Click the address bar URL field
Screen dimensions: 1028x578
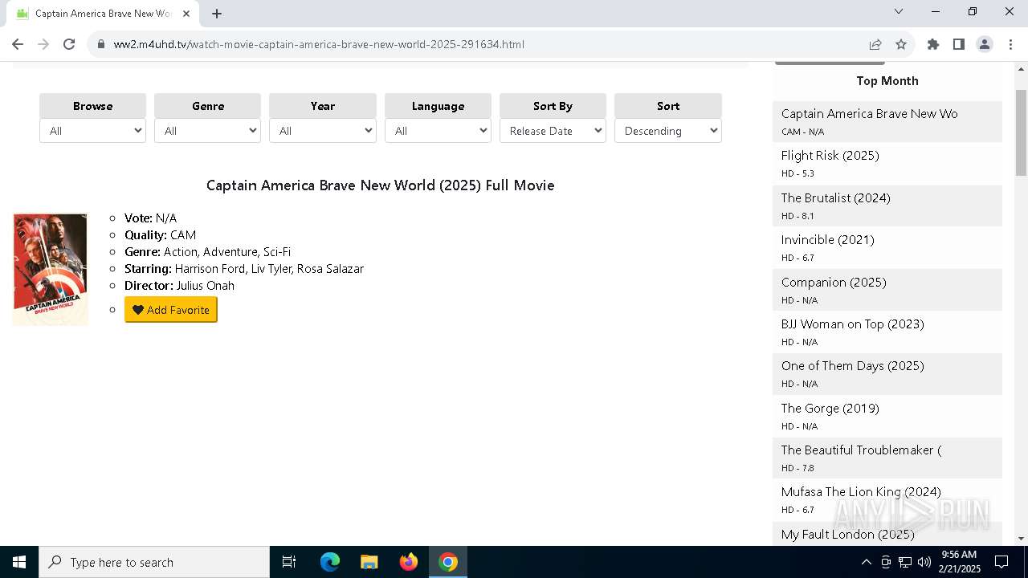(482, 44)
